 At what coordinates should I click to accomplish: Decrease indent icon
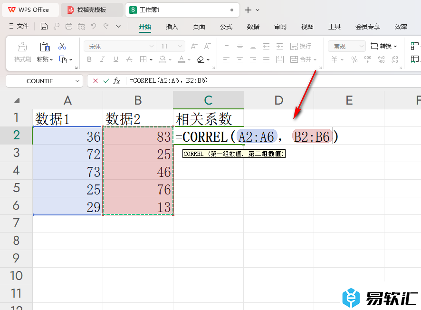(x=266, y=46)
